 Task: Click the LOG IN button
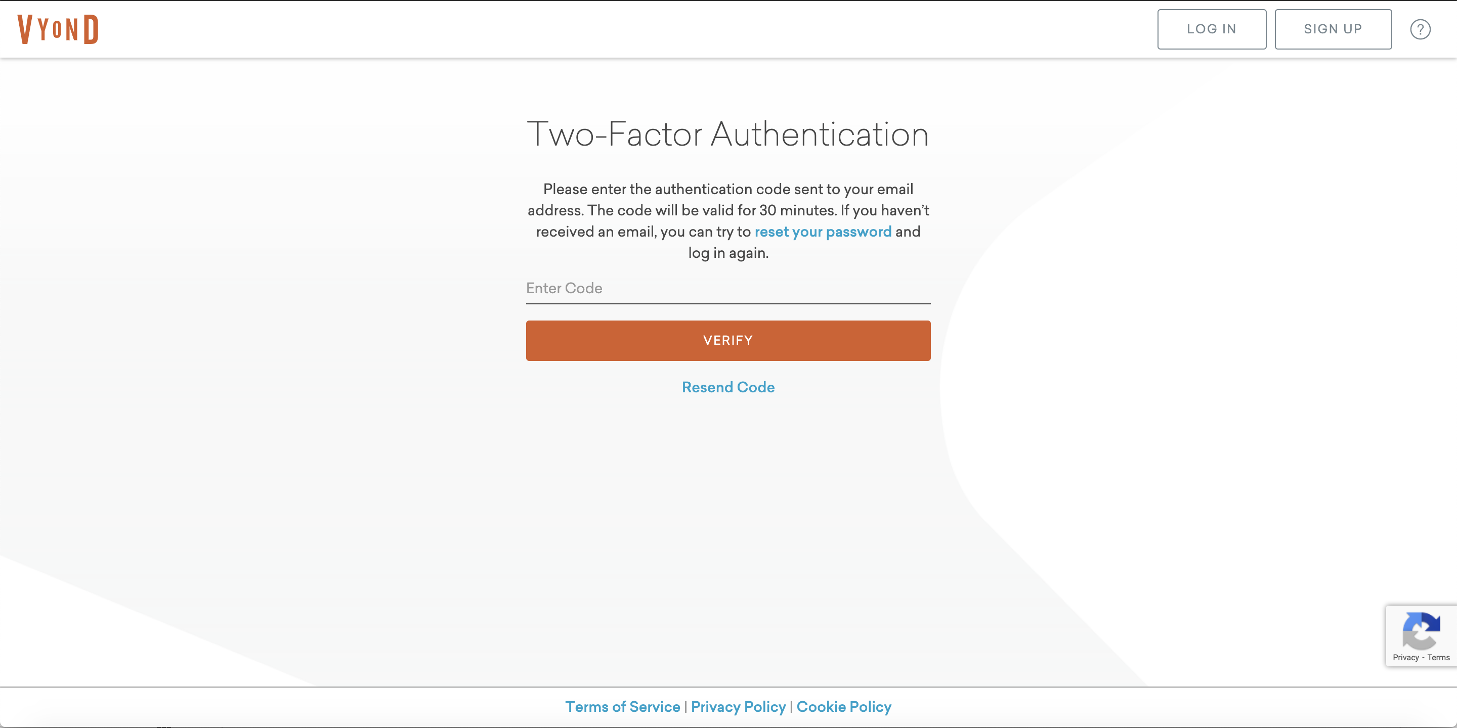point(1212,29)
